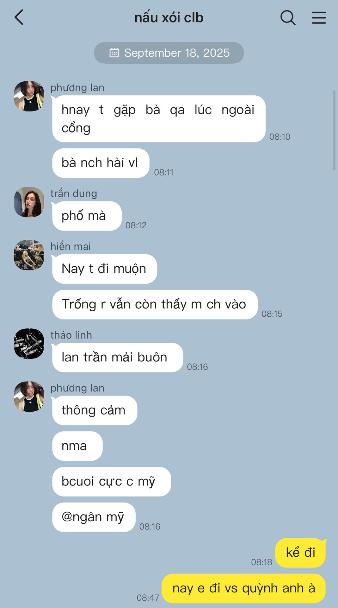Open thảo linh's profile avatar
The image size is (338, 608).
point(29,344)
